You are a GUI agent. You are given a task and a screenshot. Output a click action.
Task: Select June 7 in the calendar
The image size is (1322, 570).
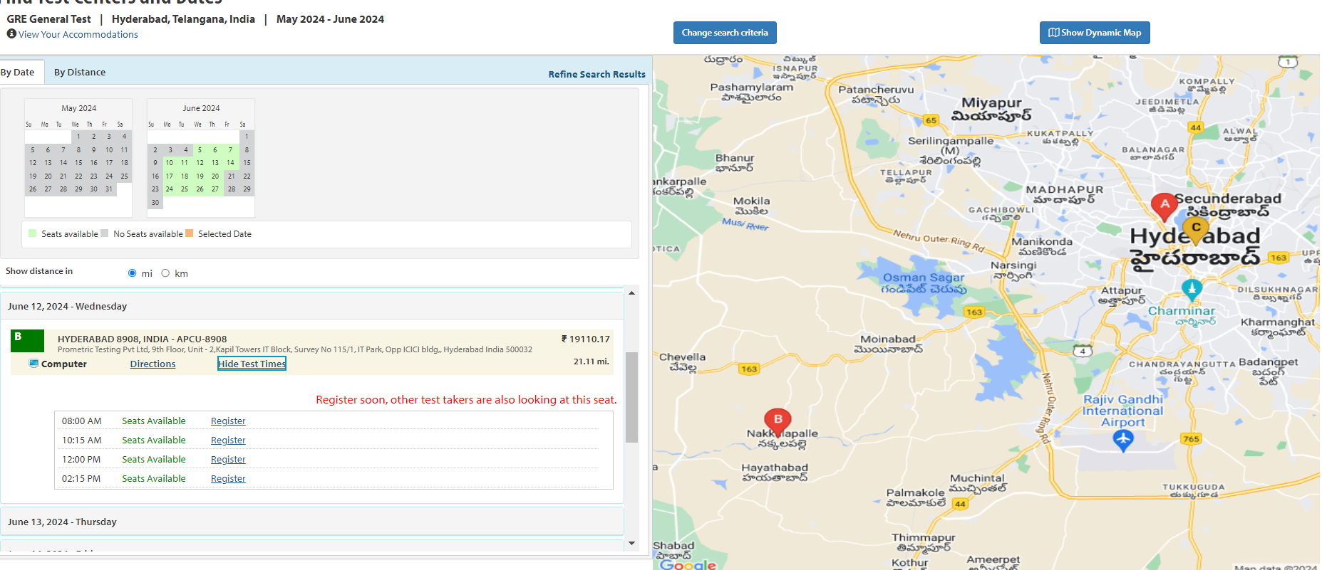coord(230,150)
